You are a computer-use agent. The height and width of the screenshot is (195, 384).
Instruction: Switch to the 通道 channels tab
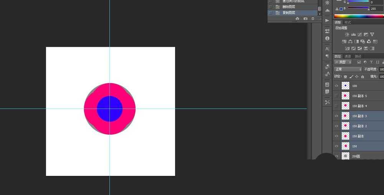coord(348,56)
